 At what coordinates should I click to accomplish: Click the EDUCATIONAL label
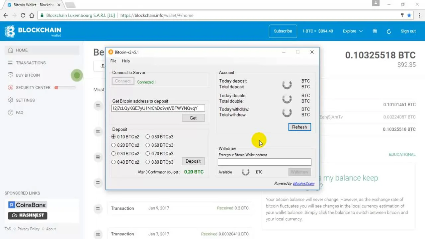pyautogui.click(x=402, y=154)
